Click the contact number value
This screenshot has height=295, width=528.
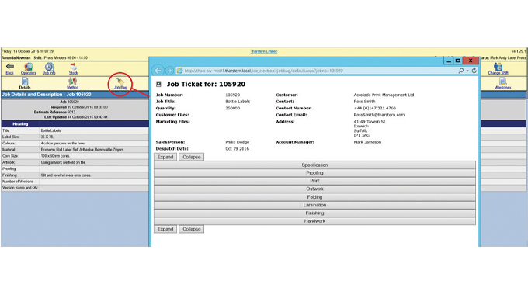[375, 108]
